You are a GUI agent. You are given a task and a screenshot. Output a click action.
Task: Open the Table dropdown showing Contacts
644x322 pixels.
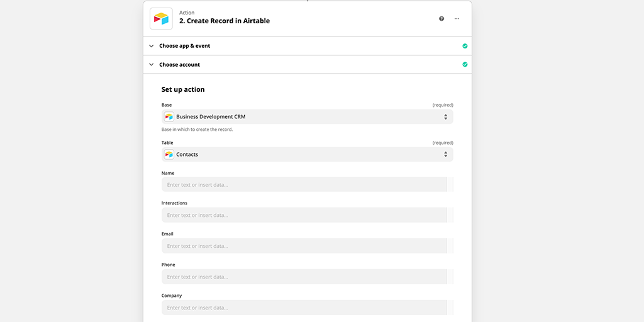[307, 155]
